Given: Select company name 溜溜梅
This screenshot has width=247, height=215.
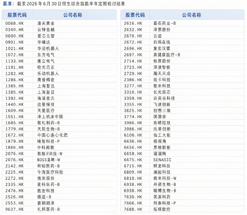Looking at the screenshot, I should coord(160,154).
